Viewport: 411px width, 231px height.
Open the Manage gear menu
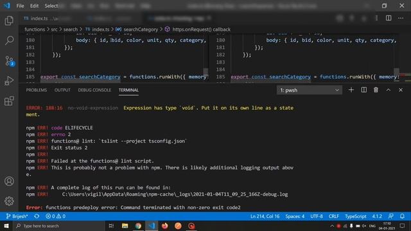tap(9, 201)
